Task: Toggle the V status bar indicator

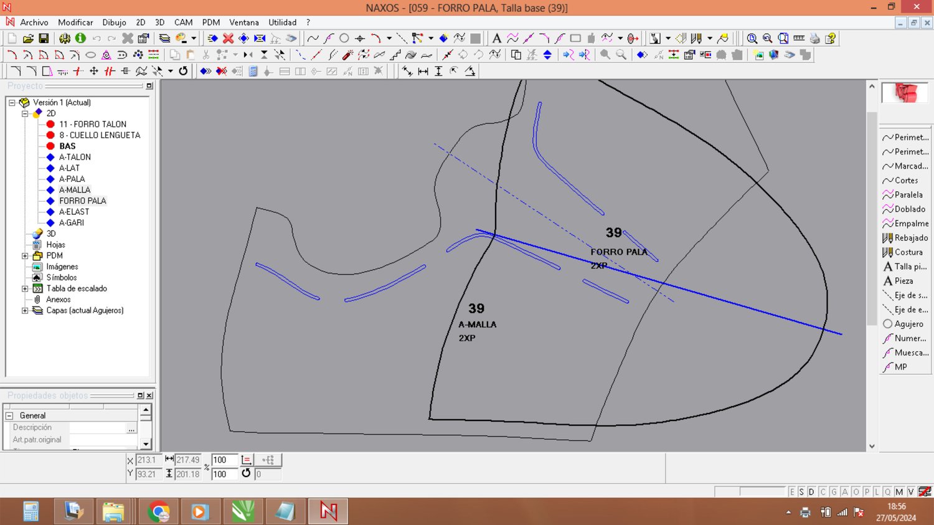Action: pos(911,492)
